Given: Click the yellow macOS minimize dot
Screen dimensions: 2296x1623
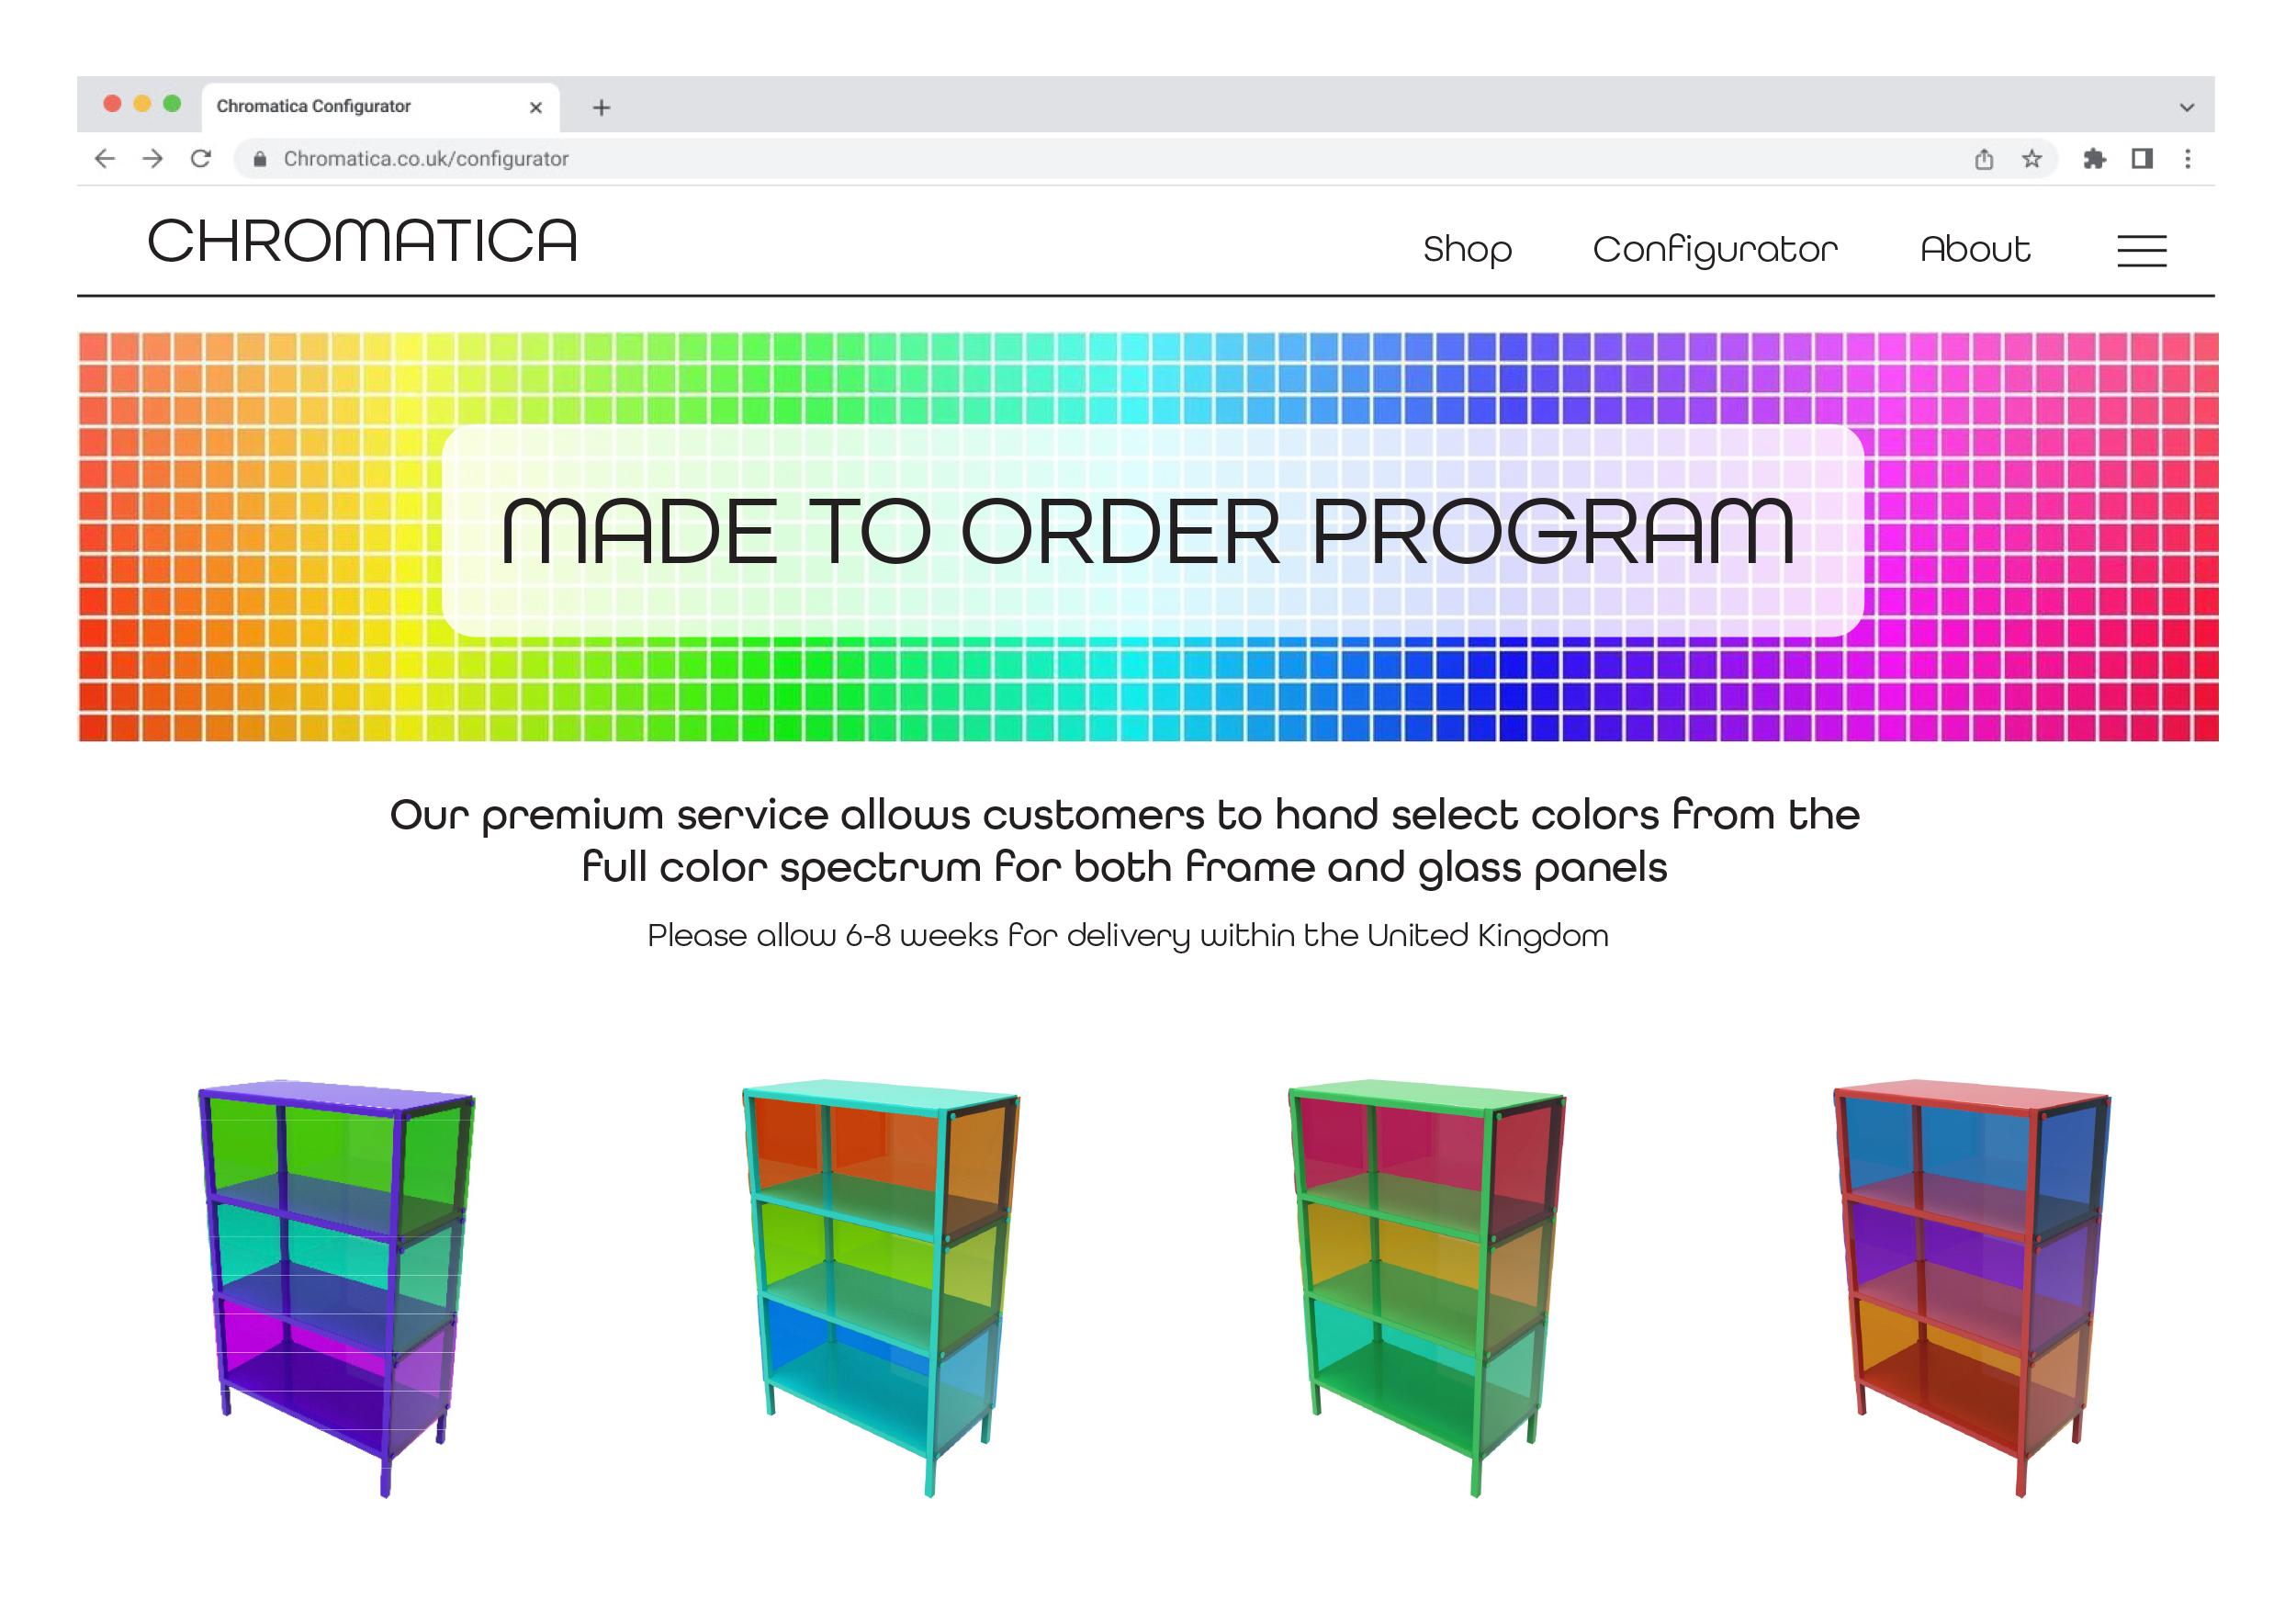Looking at the screenshot, I should click(142, 104).
